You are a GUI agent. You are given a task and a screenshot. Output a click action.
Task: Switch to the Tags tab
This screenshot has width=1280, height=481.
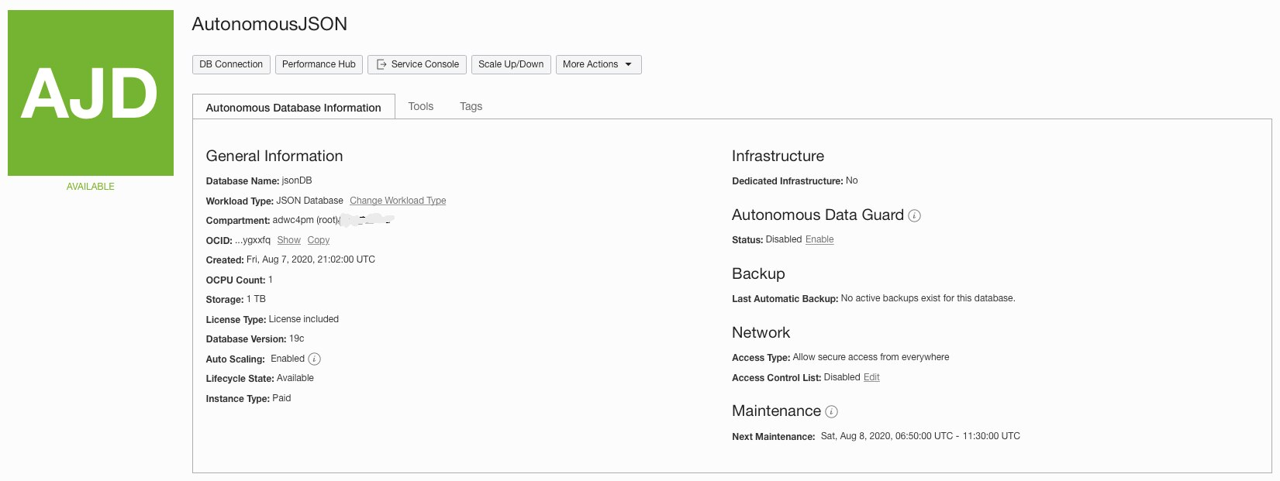click(x=471, y=107)
